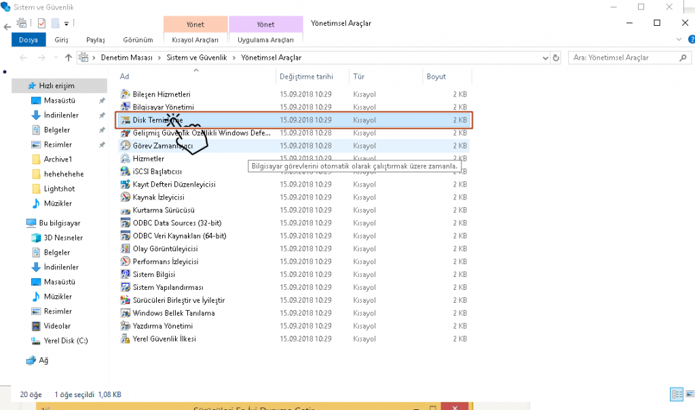
Task: Open Customize Quick Access Toolbar dropdown
Action: pyautogui.click(x=66, y=24)
